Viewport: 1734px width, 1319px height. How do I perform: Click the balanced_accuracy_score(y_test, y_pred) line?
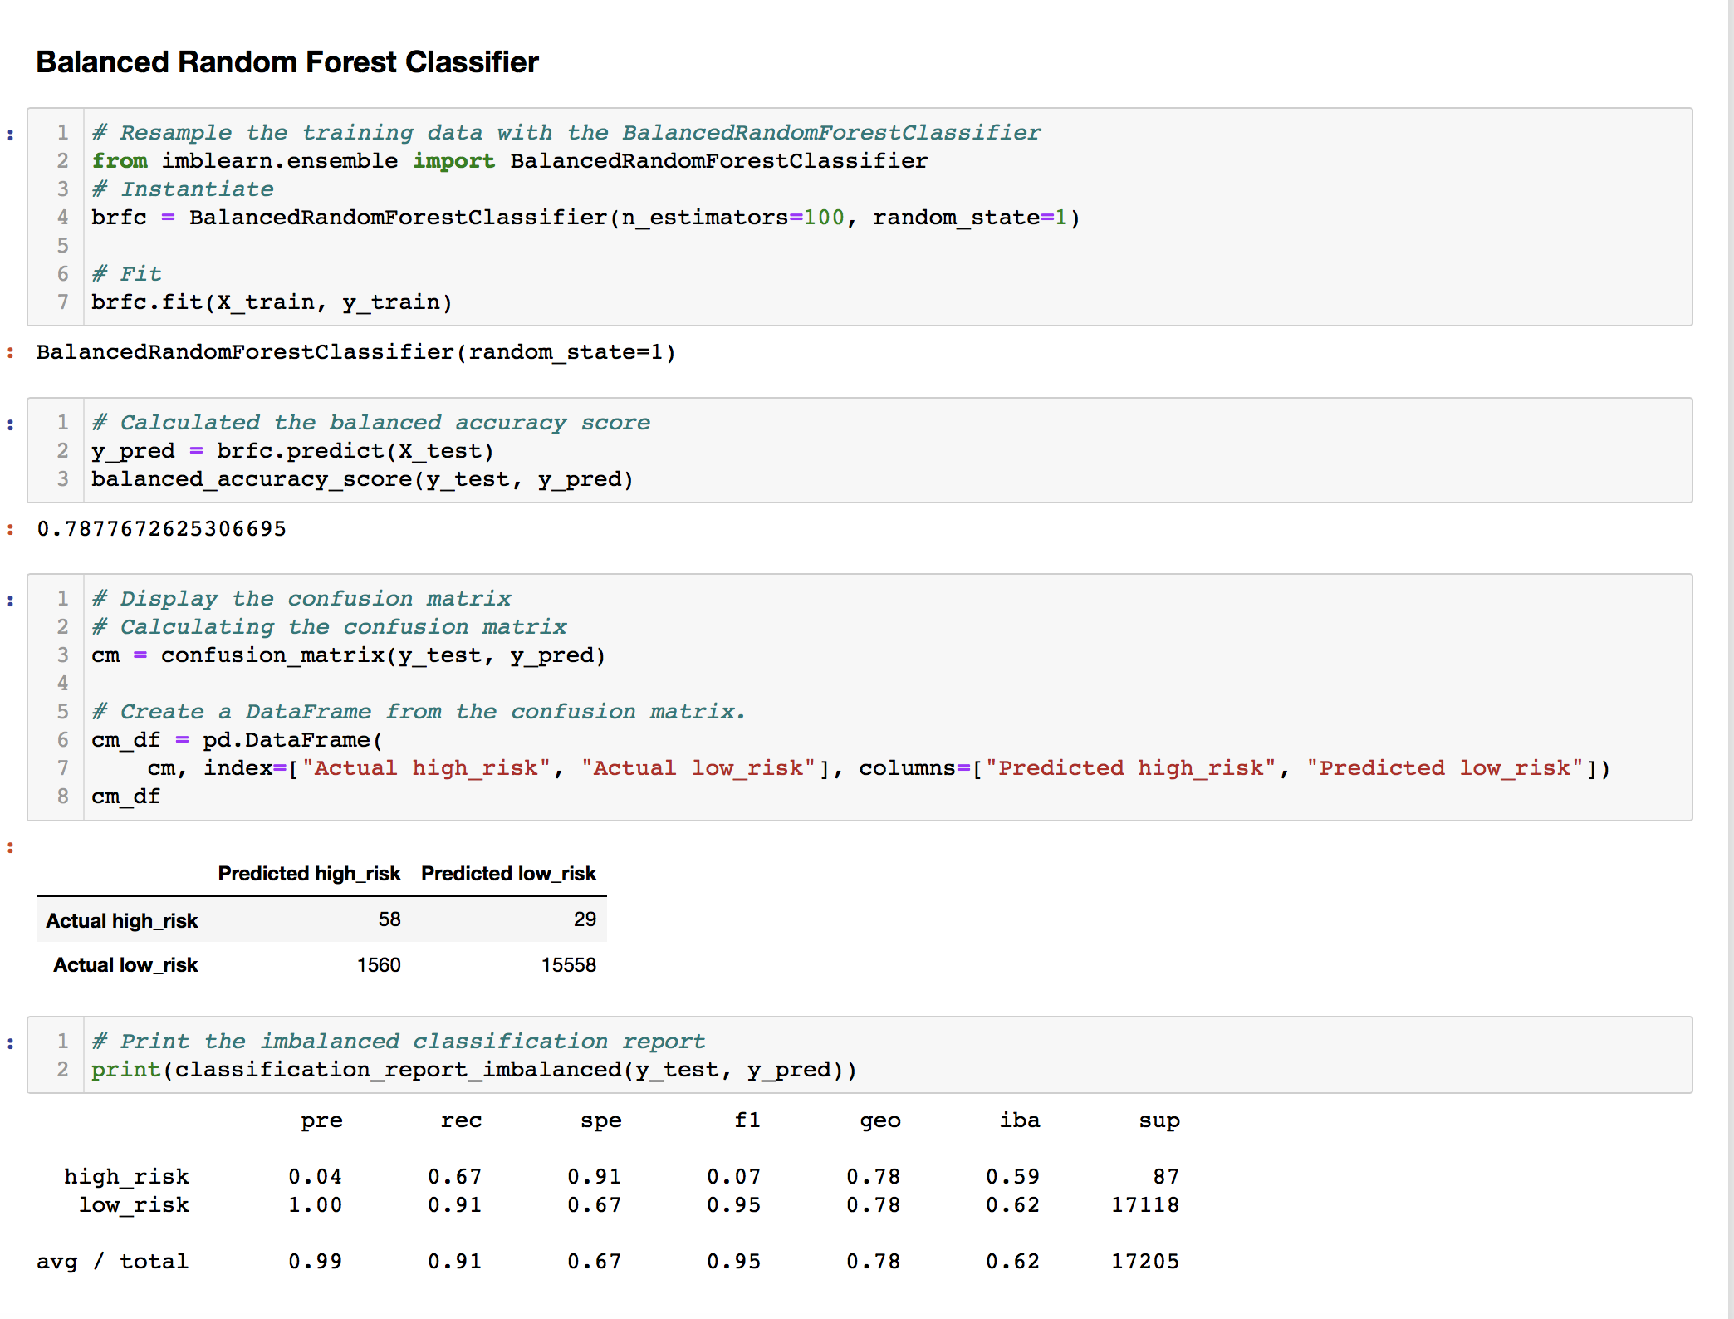362,479
